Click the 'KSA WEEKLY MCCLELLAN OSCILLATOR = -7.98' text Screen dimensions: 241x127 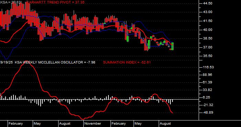[x=55, y=62]
